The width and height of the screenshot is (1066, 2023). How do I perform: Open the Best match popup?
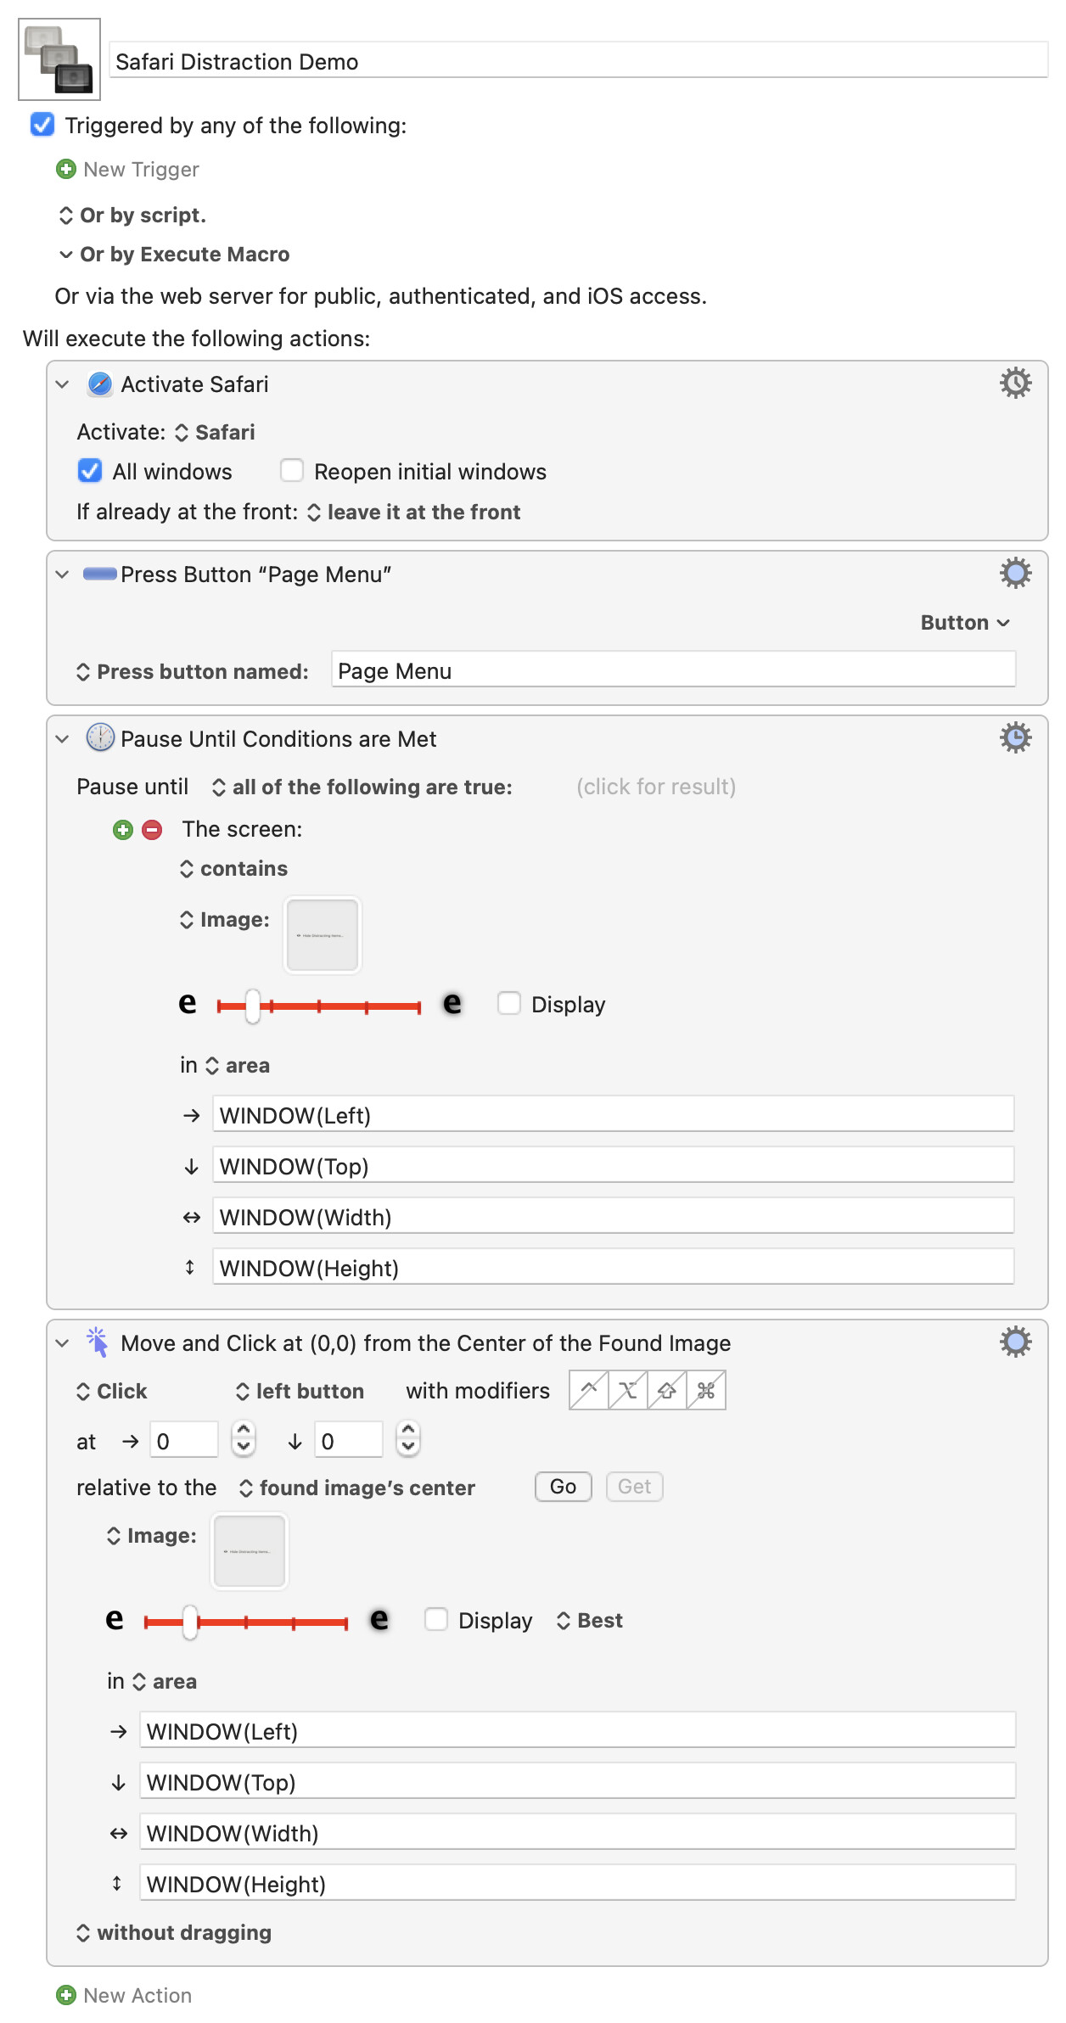589,1620
